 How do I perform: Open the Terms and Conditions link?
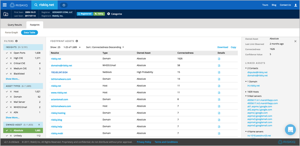(x=166, y=142)
